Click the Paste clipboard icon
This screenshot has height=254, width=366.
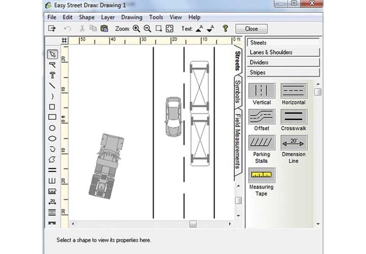[x=103, y=29]
